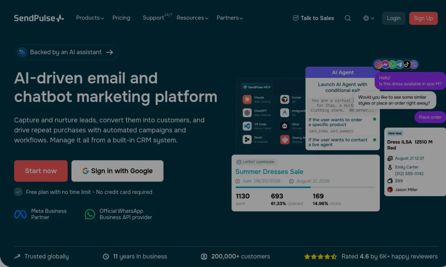Viewport: 446px width, 267px height.
Task: Click the TikTok icon above the chat
Action: [407, 65]
